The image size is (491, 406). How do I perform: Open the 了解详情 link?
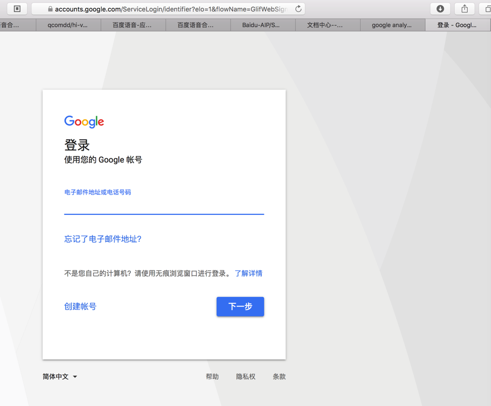[x=249, y=274]
